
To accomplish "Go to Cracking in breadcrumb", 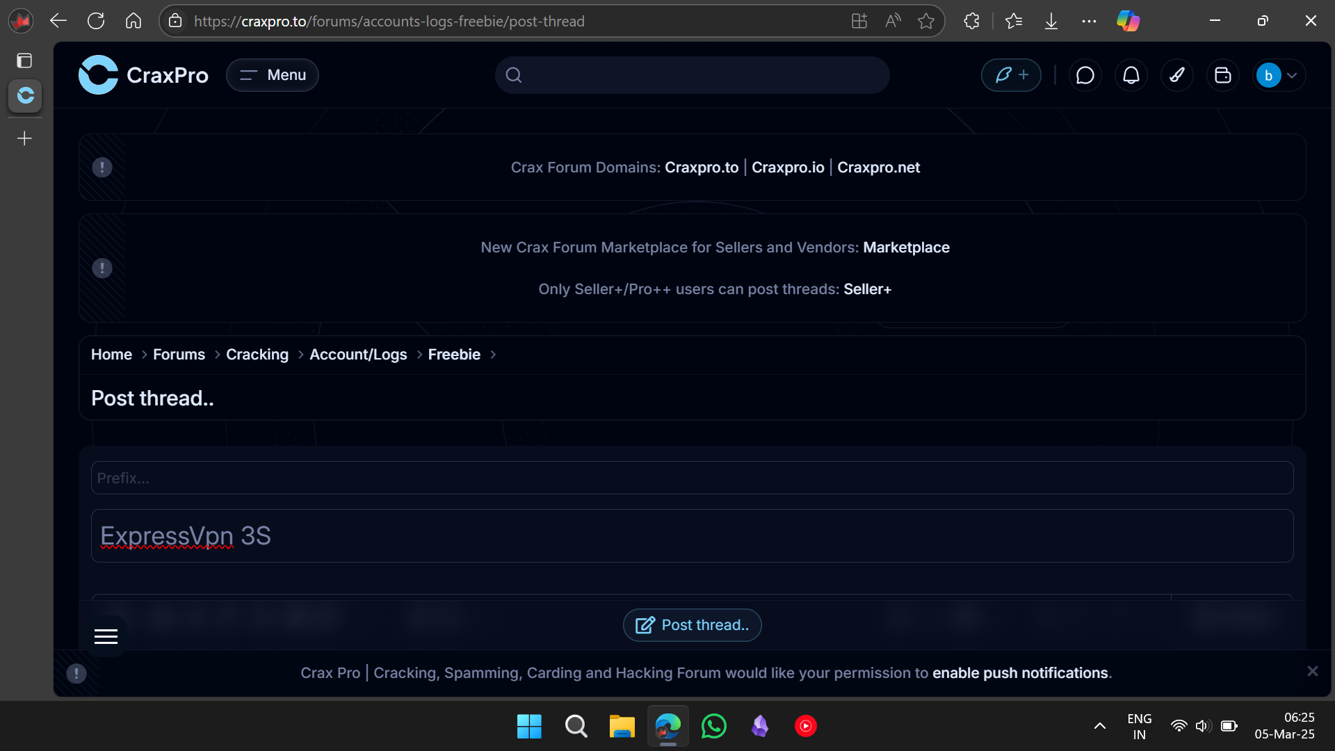I will (x=257, y=355).
